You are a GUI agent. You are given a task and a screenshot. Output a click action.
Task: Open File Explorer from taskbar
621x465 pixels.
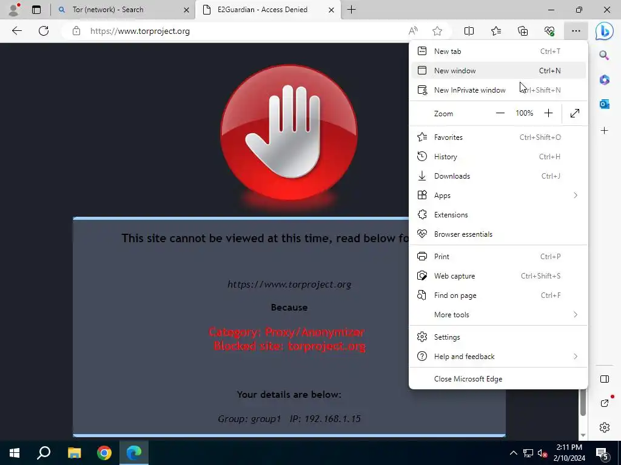pyautogui.click(x=74, y=453)
